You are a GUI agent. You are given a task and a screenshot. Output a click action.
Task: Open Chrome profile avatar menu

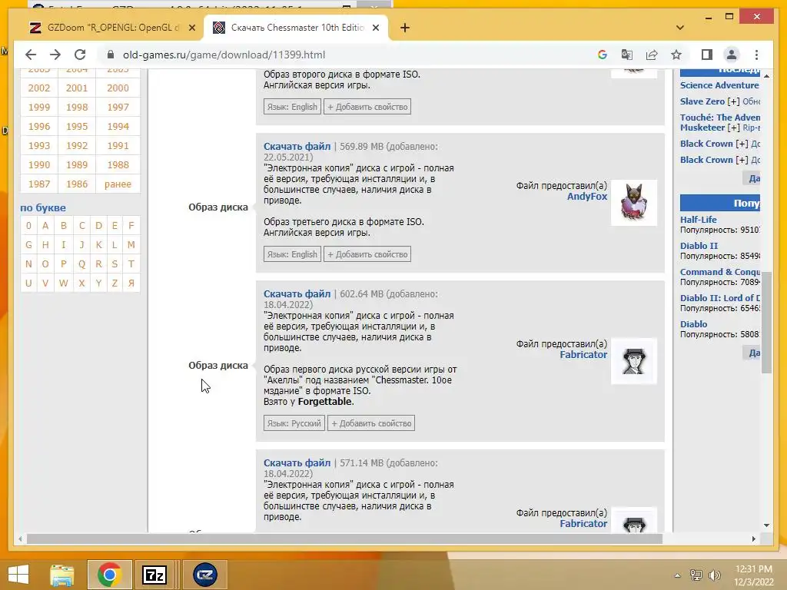pos(732,55)
